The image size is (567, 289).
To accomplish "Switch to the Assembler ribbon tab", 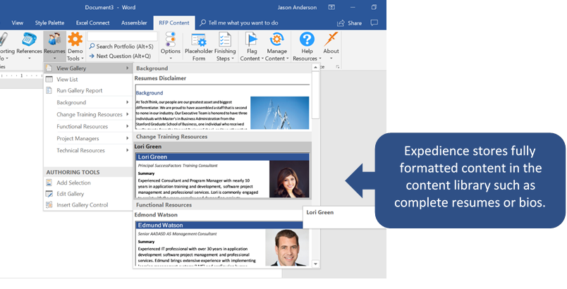I will tap(134, 23).
